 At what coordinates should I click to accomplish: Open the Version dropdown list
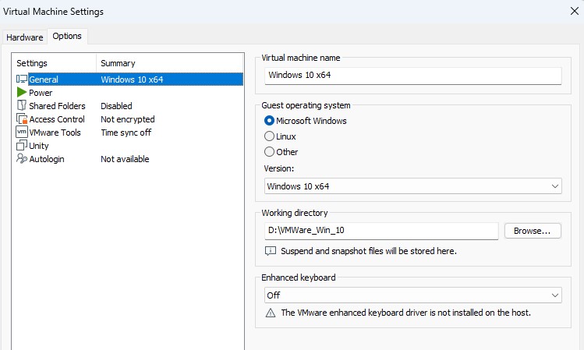pyautogui.click(x=412, y=186)
